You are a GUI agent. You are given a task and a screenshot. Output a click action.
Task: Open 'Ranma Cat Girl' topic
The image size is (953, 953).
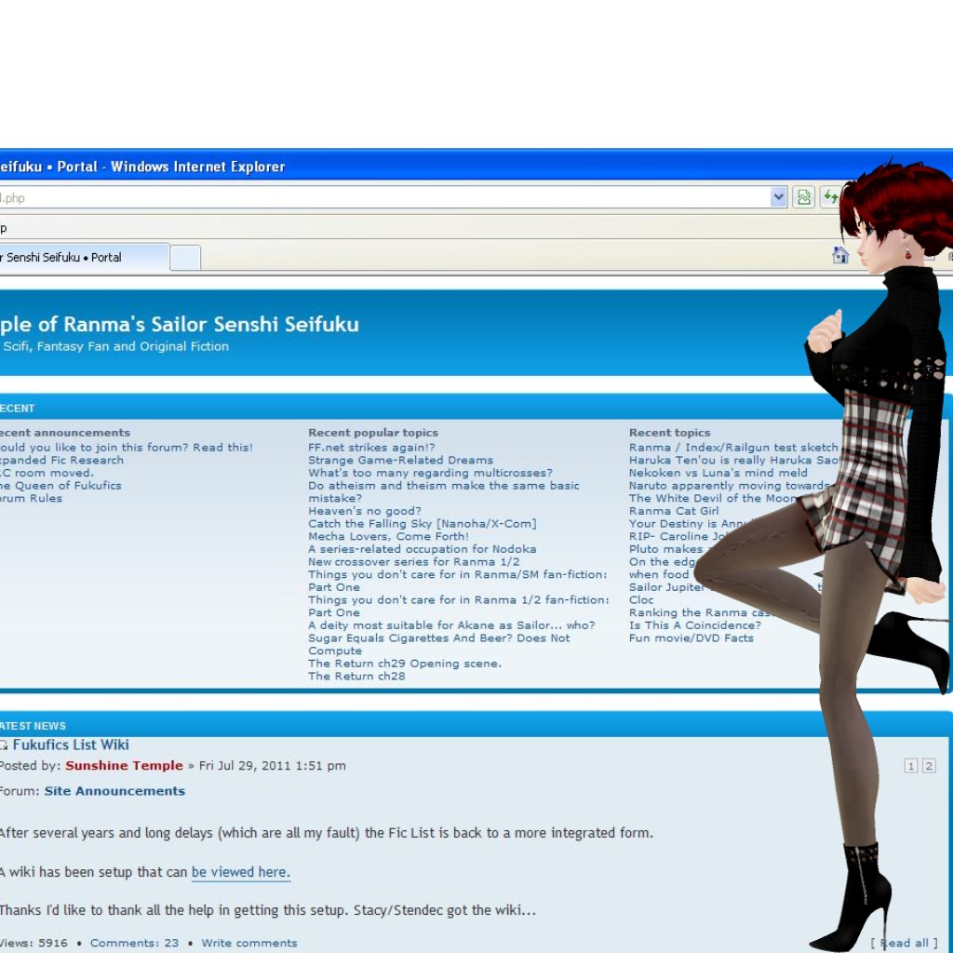674,511
